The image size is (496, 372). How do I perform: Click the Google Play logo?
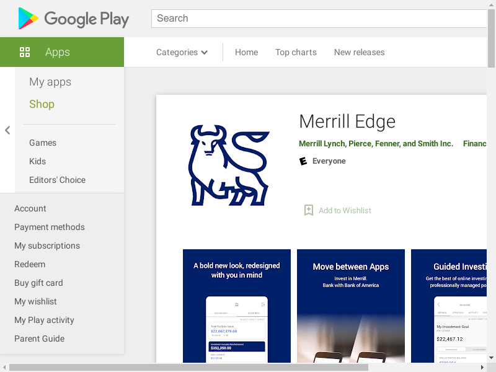[73, 19]
